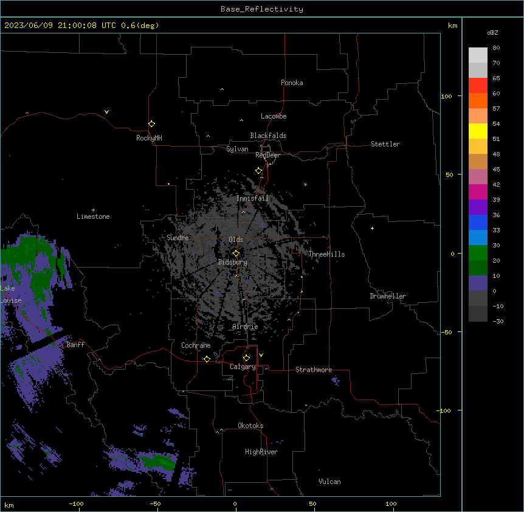Click the Okotoks label
The image size is (524, 512).
pyautogui.click(x=250, y=426)
